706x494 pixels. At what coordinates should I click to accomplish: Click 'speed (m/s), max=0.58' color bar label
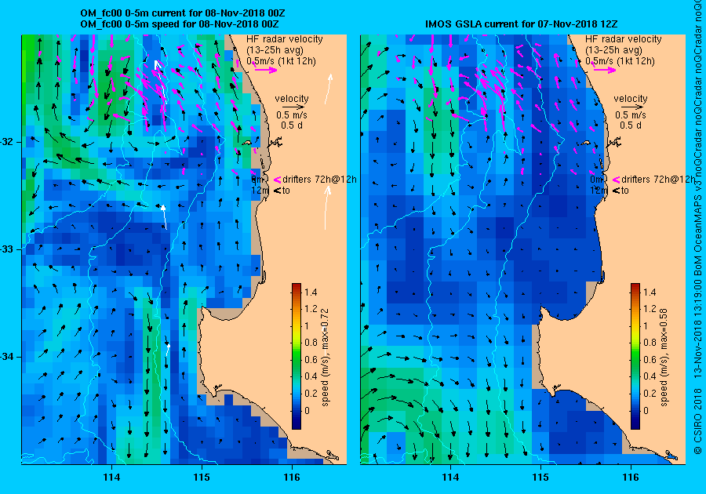(x=664, y=358)
